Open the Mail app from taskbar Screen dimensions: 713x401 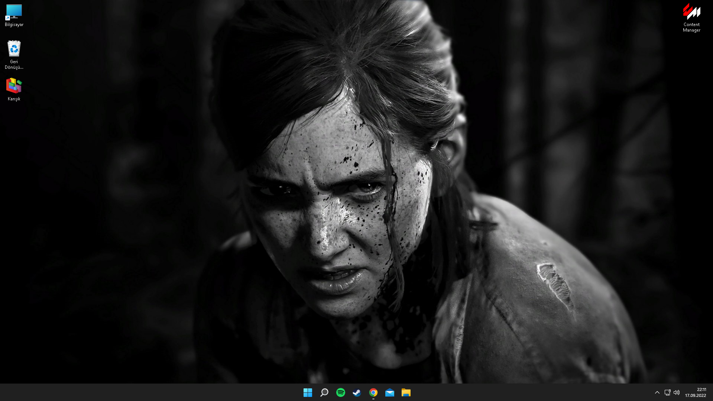coord(389,392)
